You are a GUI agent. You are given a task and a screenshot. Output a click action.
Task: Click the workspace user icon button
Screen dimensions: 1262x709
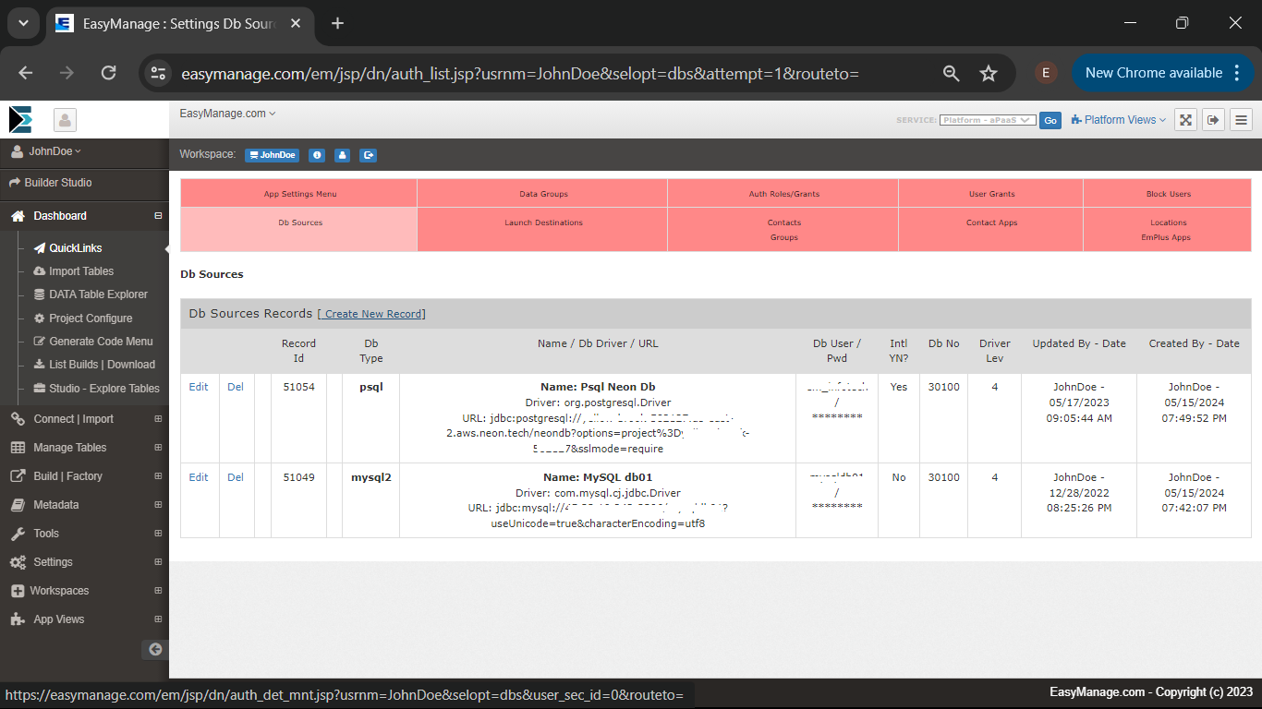(x=343, y=155)
